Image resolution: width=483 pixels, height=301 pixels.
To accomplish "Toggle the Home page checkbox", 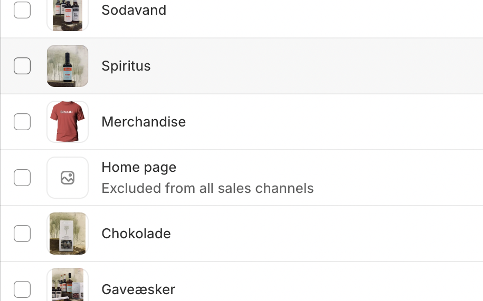I will [22, 178].
